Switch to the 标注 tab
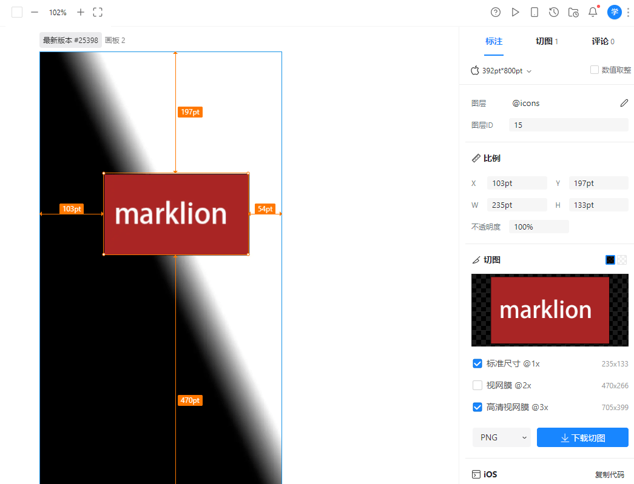 click(x=494, y=42)
